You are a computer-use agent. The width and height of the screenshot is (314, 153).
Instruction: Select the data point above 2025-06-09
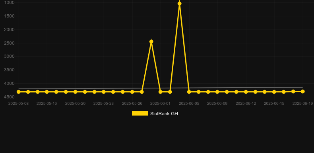pyautogui.click(x=217, y=92)
